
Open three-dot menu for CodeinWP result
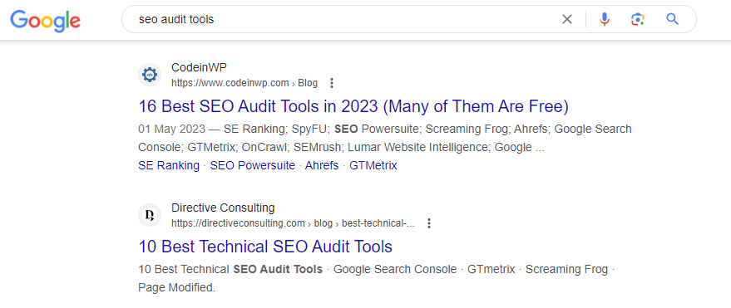[332, 83]
